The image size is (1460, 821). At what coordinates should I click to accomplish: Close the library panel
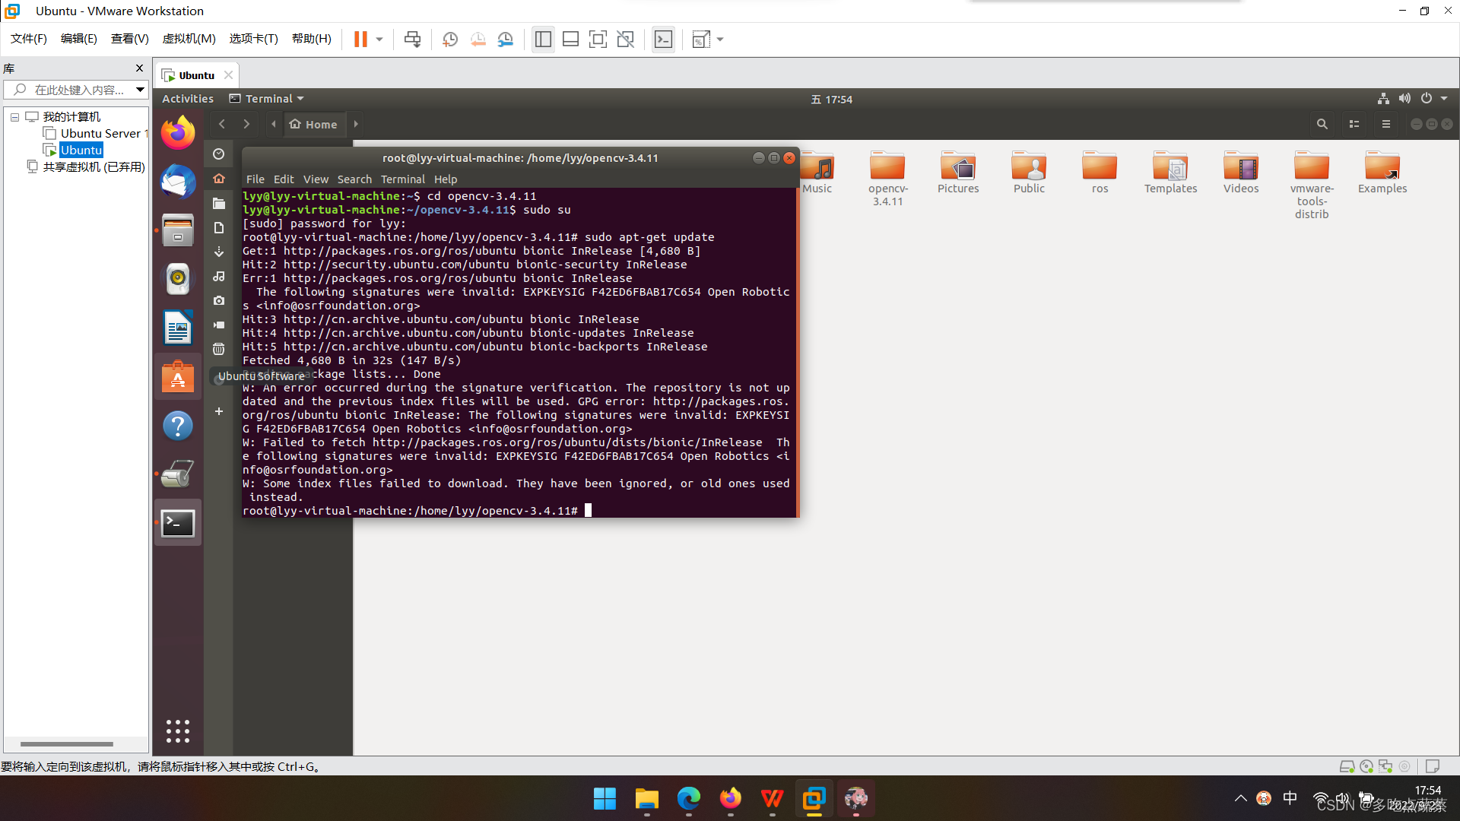pyautogui.click(x=139, y=68)
